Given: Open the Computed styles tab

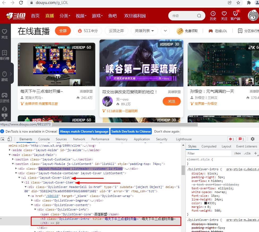Looking at the screenshot, I should [x=209, y=146].
